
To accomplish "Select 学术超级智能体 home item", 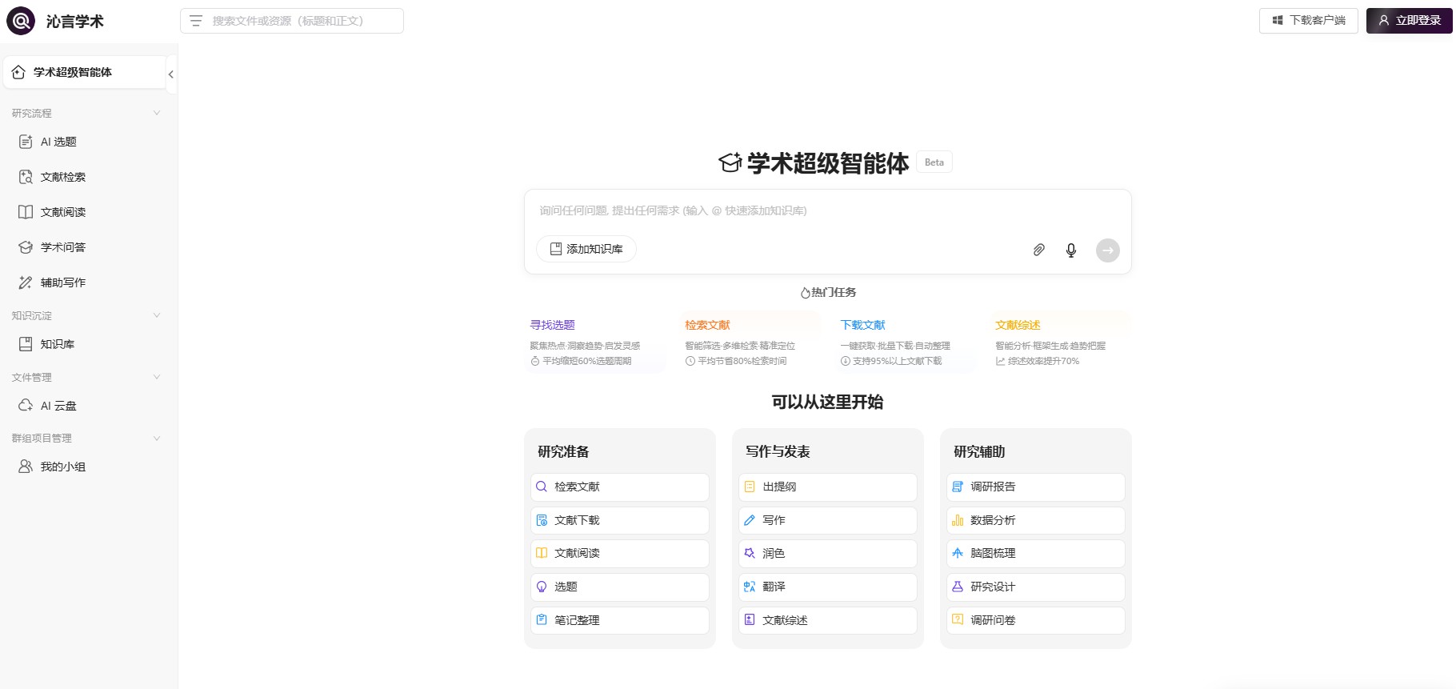I will pyautogui.click(x=84, y=72).
